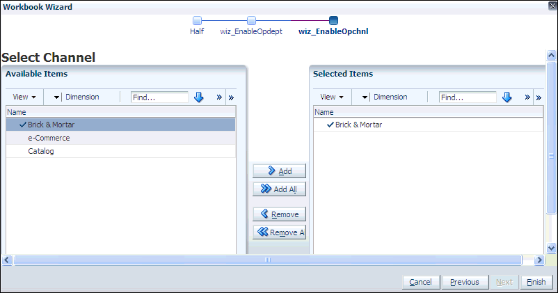Click the vertical scrollbar thumb
558x293 pixels.
tap(551, 137)
